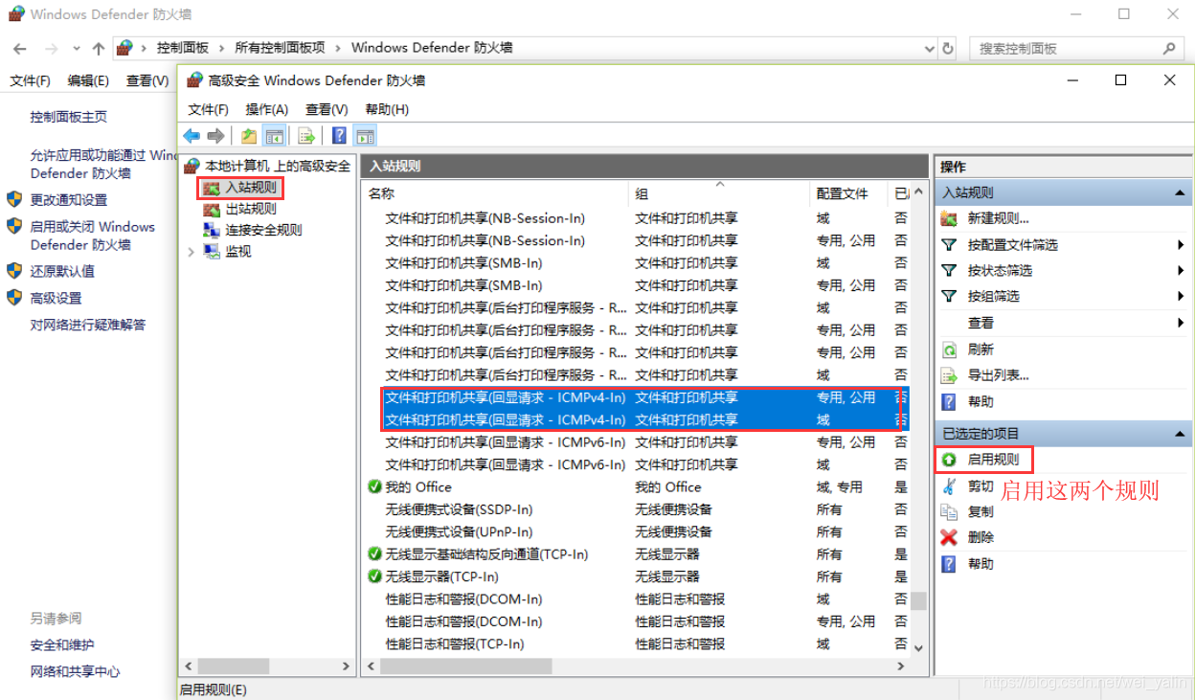Click the back arrow in the MMC toolbar
Viewport: 1195px width, 700px height.
(192, 136)
